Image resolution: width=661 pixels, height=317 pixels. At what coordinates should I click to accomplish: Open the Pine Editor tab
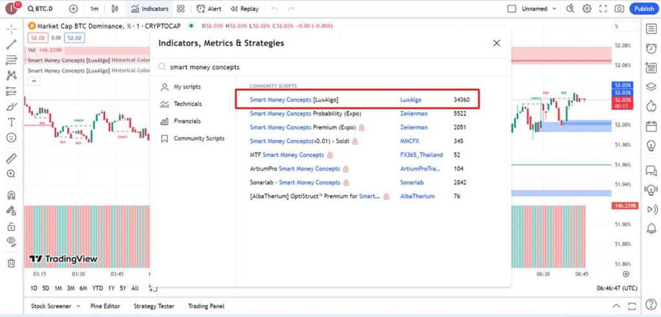pos(105,306)
